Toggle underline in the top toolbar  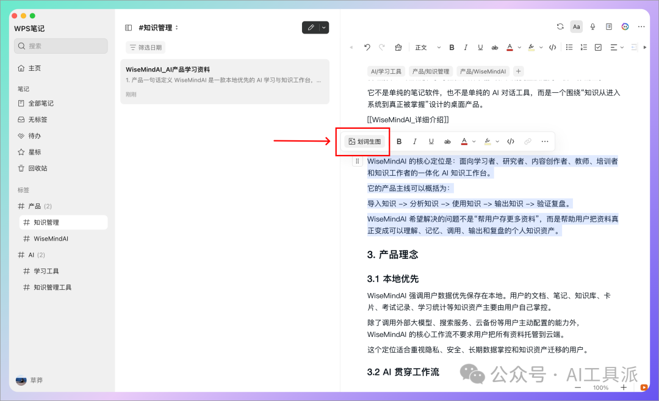point(480,48)
